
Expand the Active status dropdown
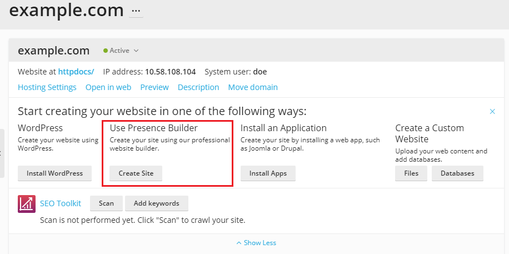tap(121, 51)
